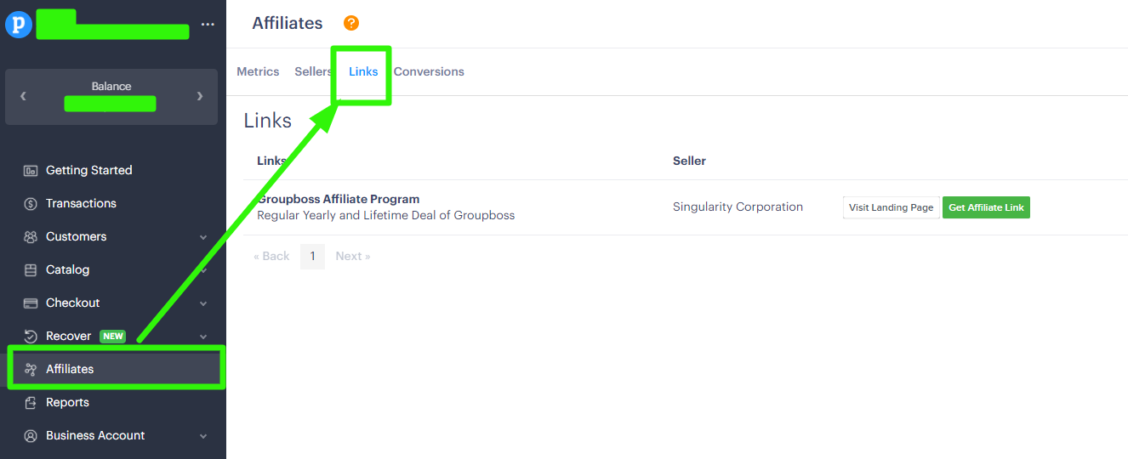Click the Getting Started sidebar icon

(31, 170)
